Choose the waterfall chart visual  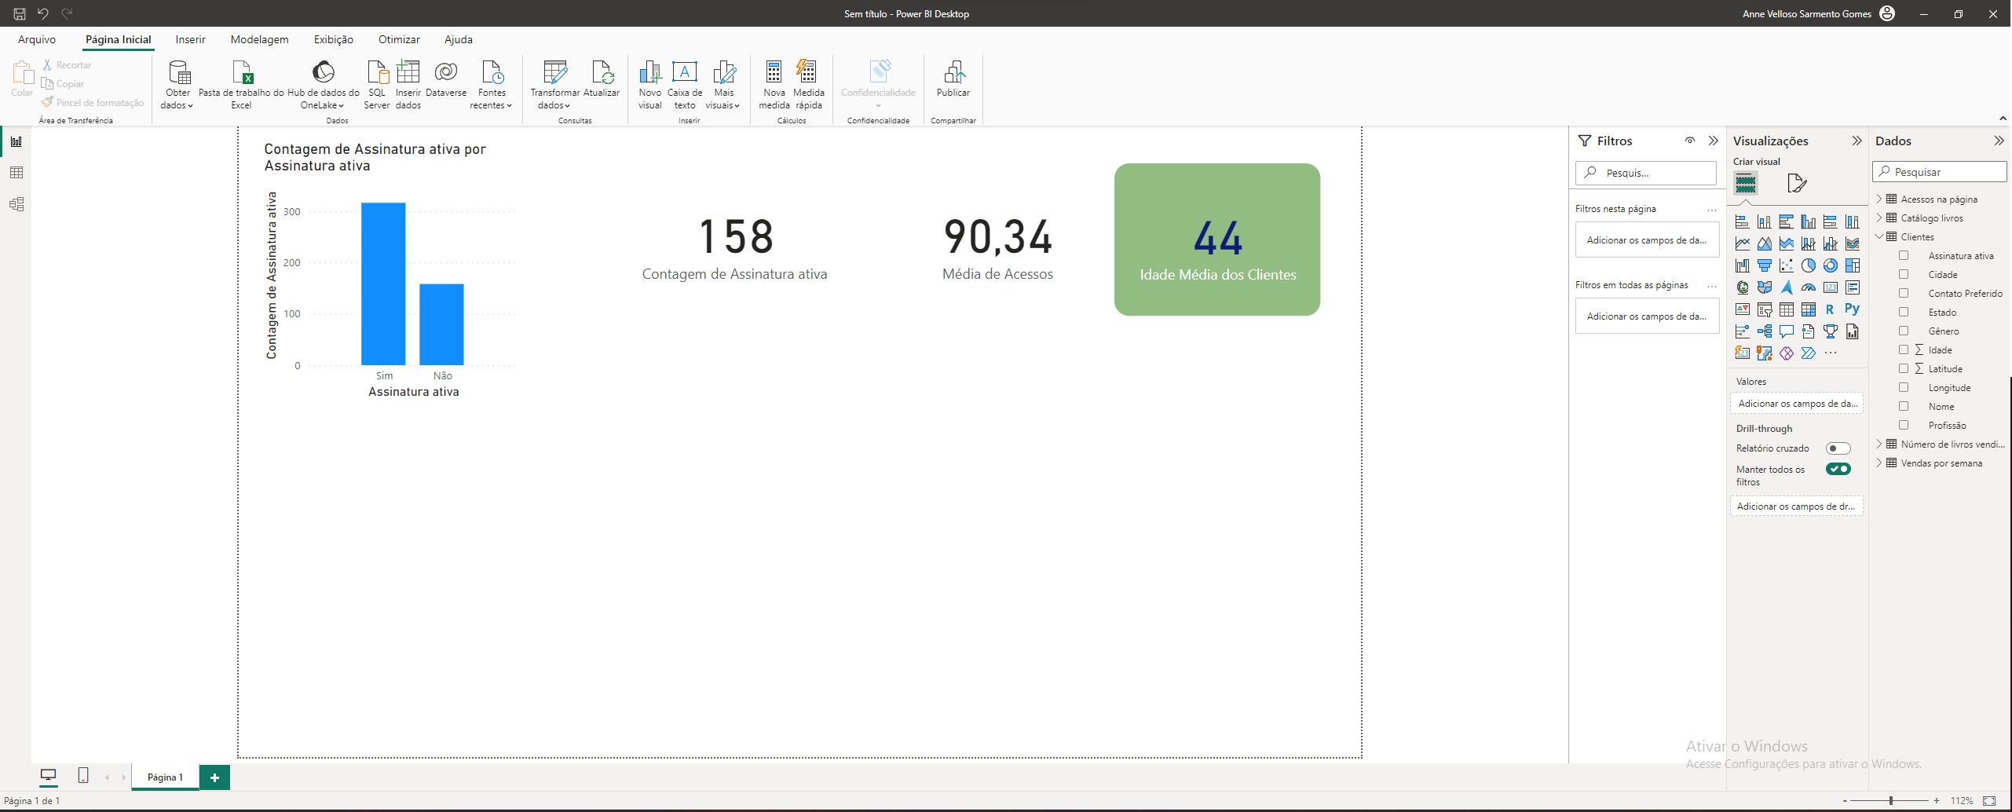[x=1742, y=265]
